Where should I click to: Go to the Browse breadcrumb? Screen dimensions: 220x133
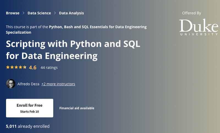click(13, 13)
